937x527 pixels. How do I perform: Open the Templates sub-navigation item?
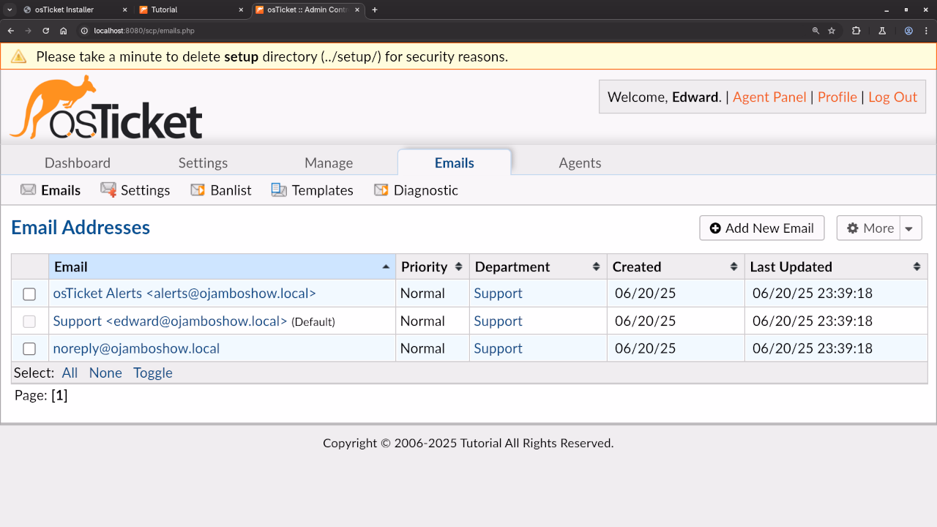point(313,190)
